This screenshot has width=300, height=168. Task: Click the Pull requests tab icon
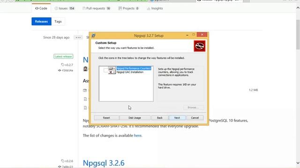tap(84, 8)
